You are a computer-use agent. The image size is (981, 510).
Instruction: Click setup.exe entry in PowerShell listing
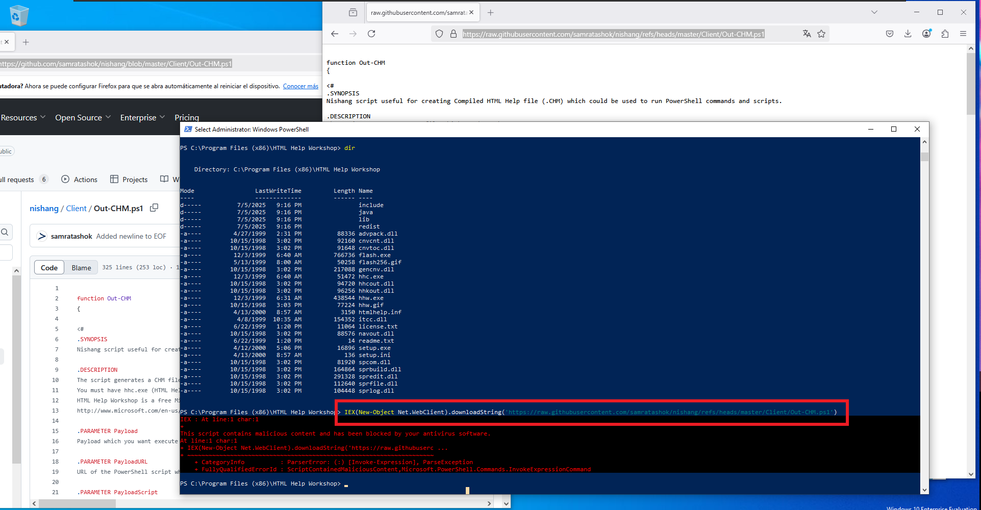tap(374, 348)
